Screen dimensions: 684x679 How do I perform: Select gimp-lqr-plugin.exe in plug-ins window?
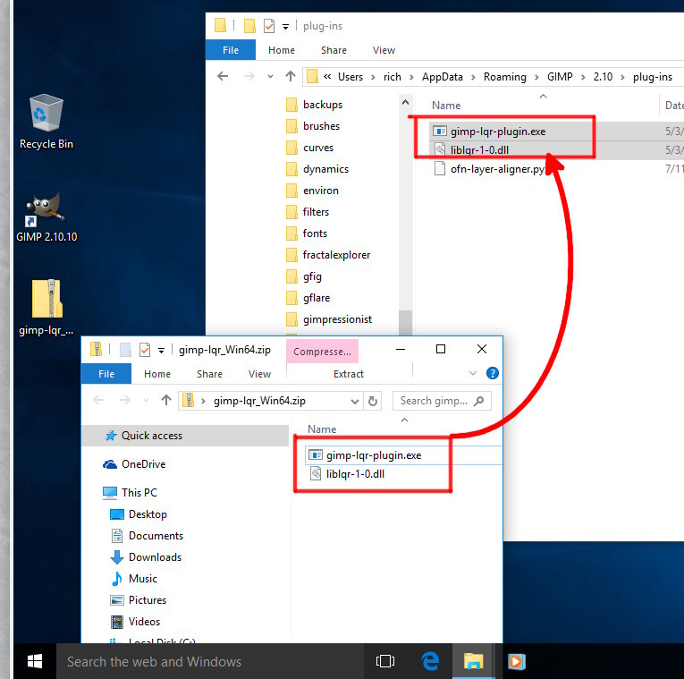coord(489,132)
